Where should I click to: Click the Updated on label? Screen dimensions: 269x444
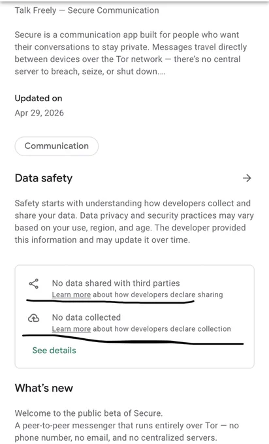(39, 99)
